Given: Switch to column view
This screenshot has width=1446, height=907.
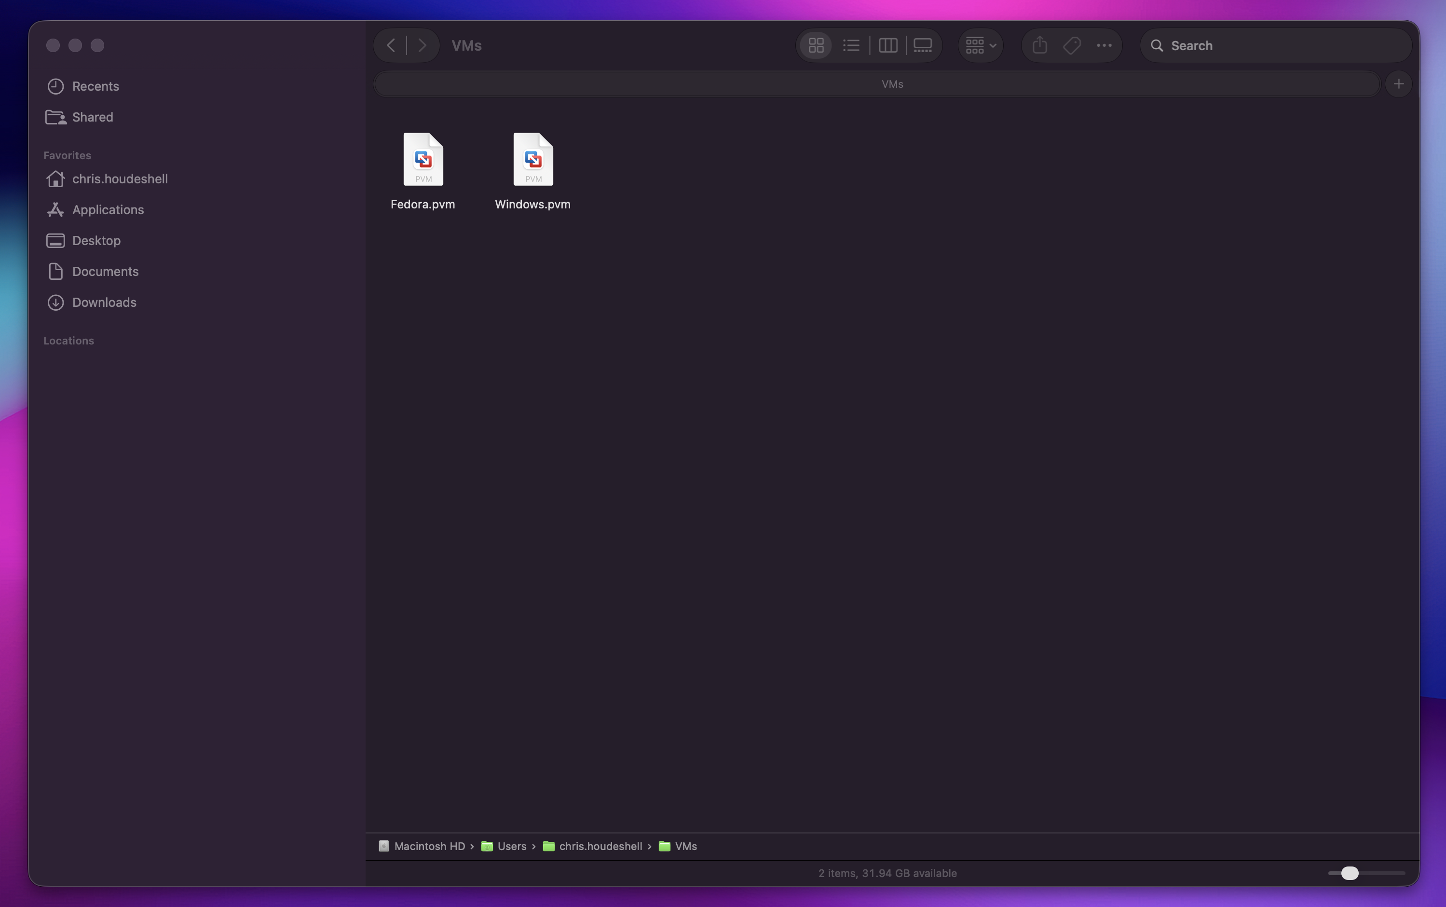Looking at the screenshot, I should pyautogui.click(x=887, y=45).
